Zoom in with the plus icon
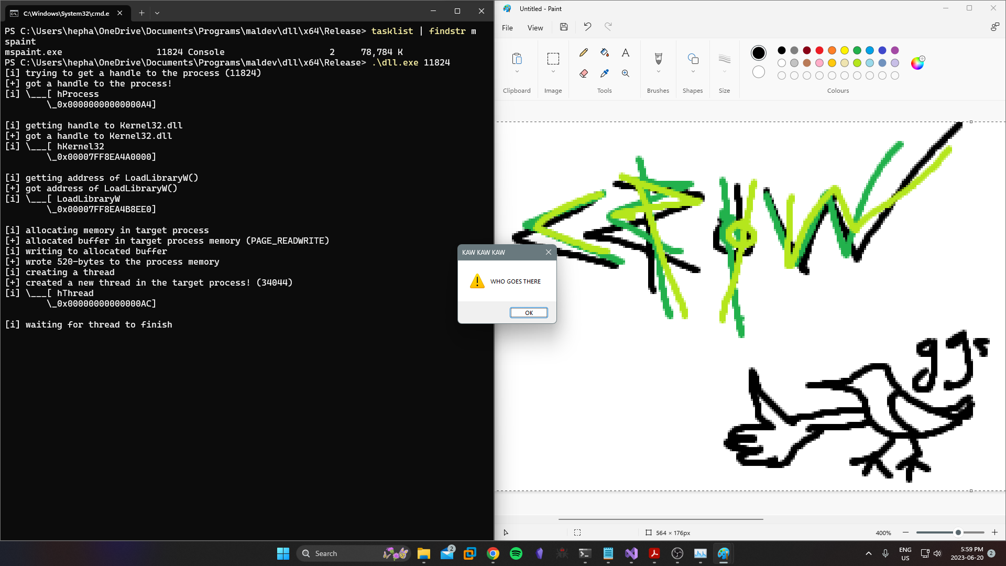Screen dimensions: 1006x566 994,532
